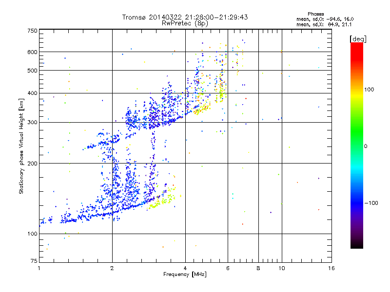Click the "mean, sd,O: -94.6, 16.0" line
Image resolution: width=390 pixels, height=292 pixels.
[325, 19]
